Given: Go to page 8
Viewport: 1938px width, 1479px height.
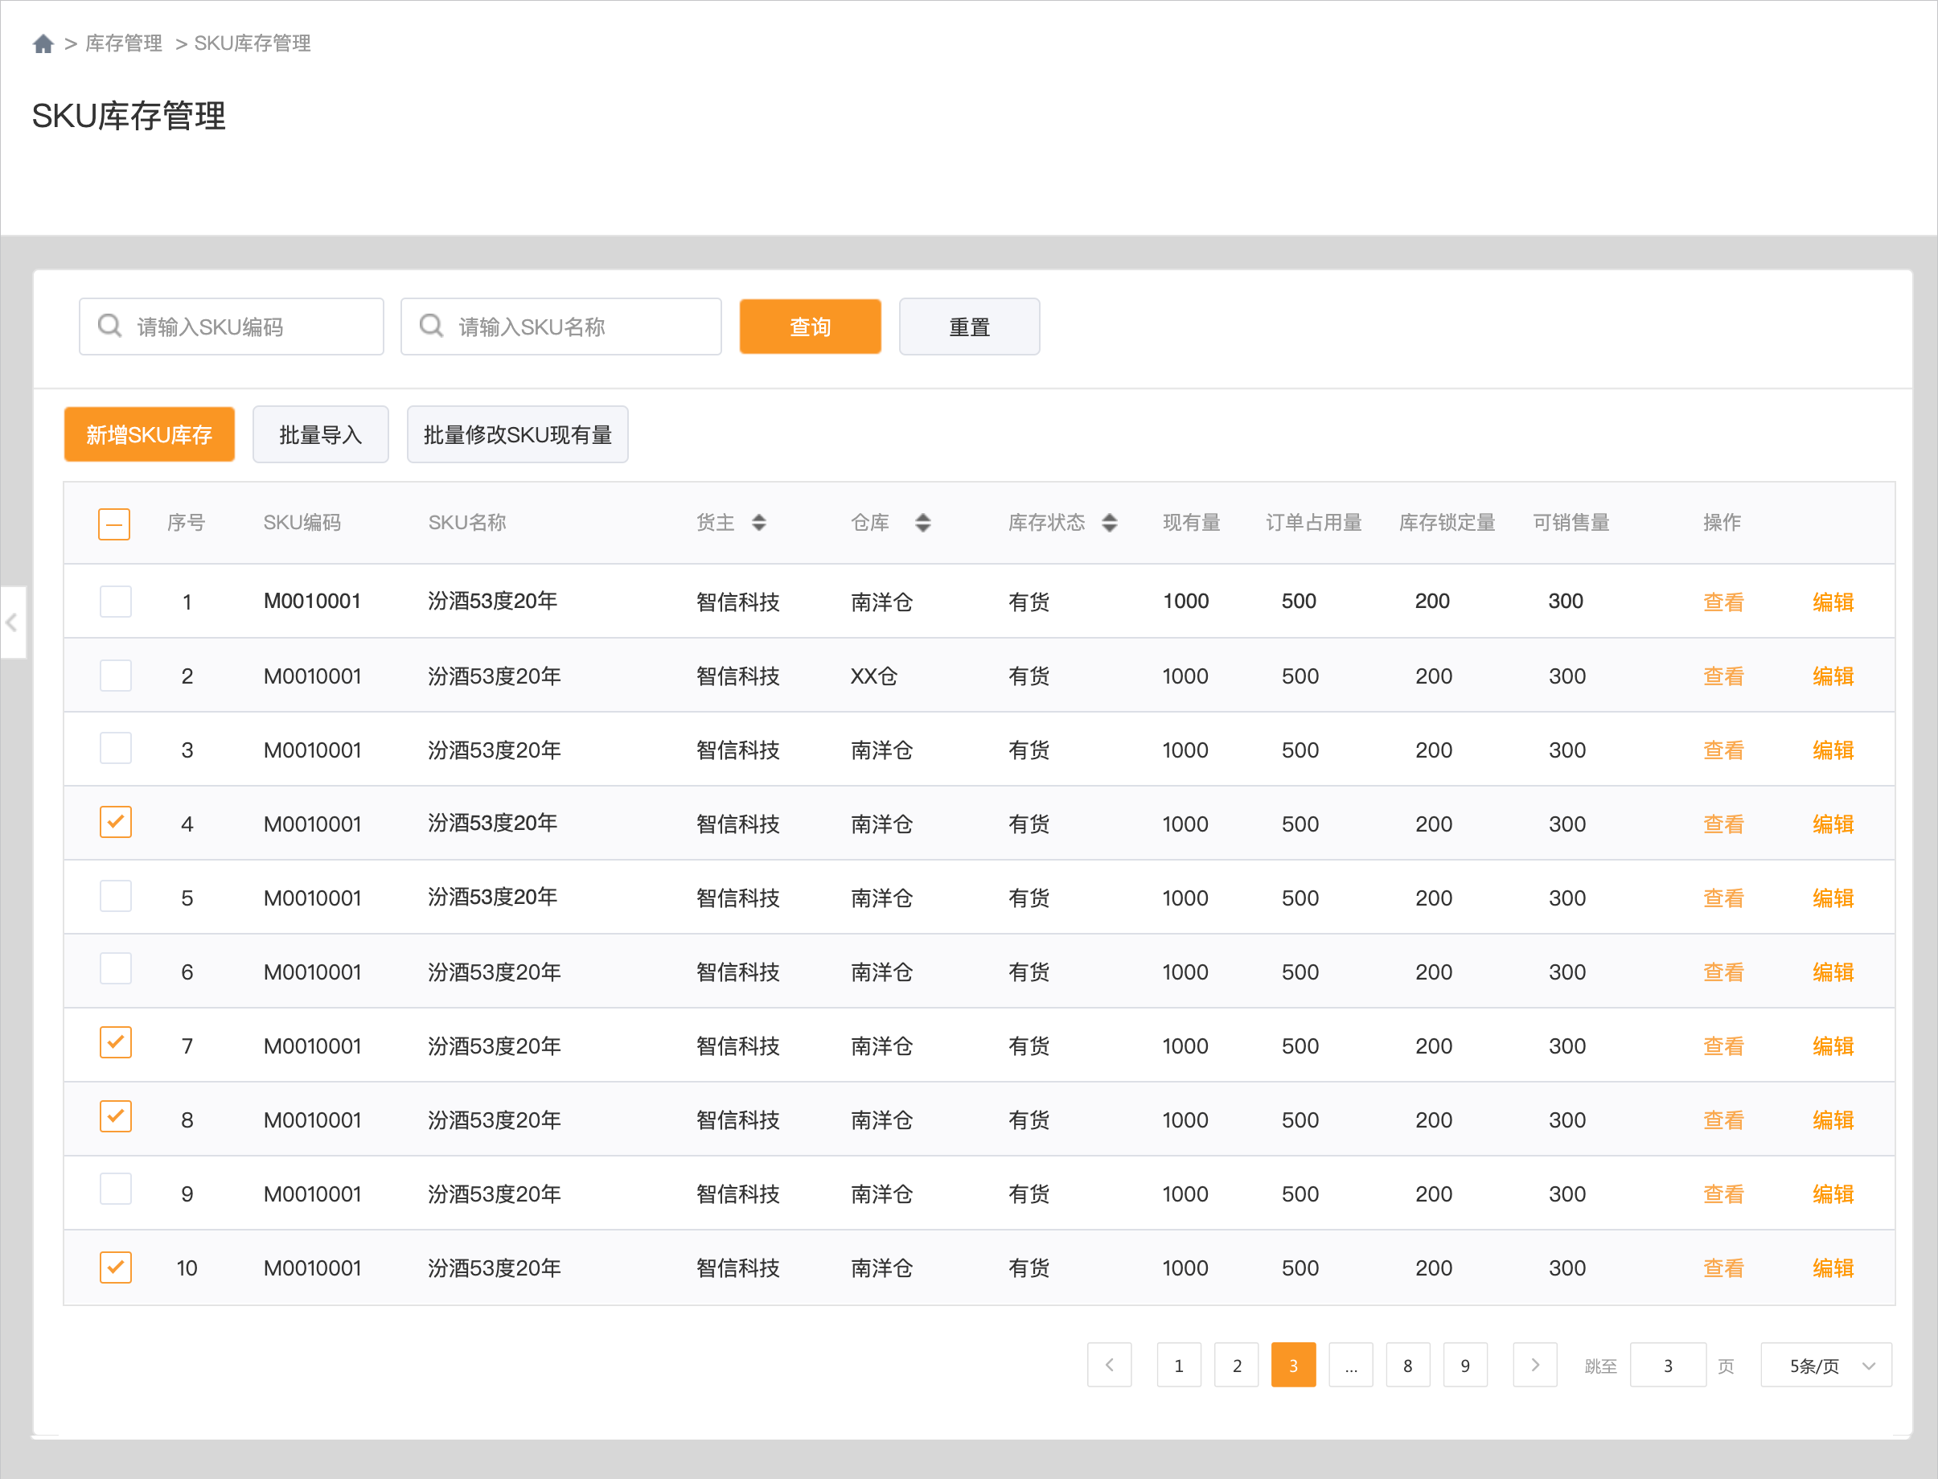Looking at the screenshot, I should click(1408, 1365).
